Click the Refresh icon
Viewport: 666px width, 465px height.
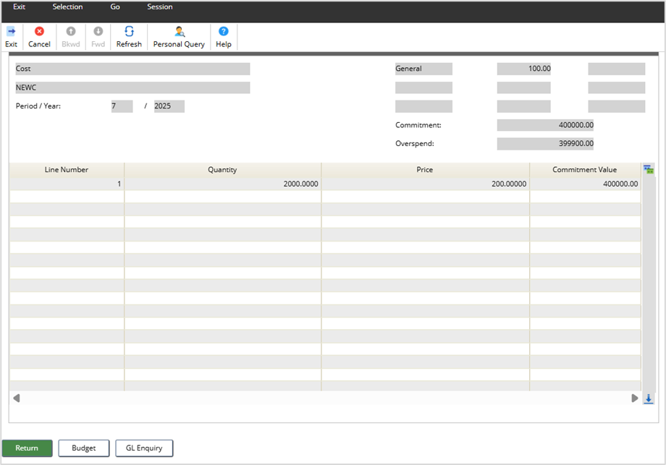pos(129,31)
